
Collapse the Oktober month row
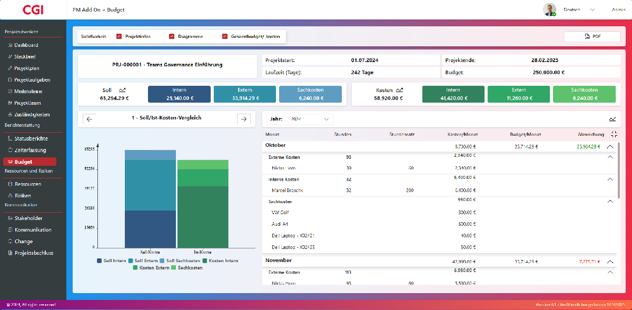coord(610,147)
